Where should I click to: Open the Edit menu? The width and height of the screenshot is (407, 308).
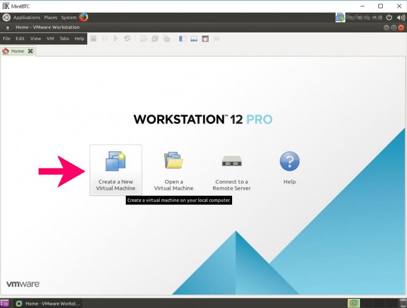coord(20,38)
